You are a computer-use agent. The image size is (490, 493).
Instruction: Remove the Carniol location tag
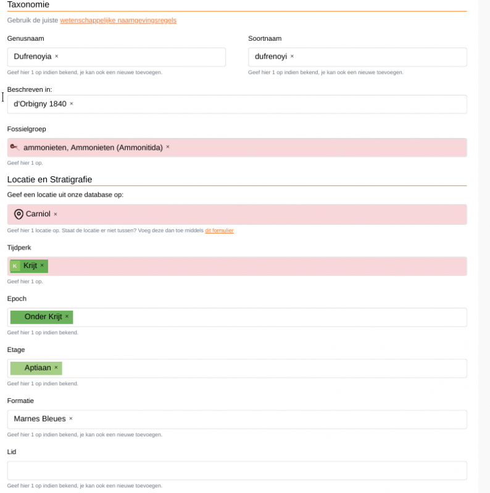[56, 214]
